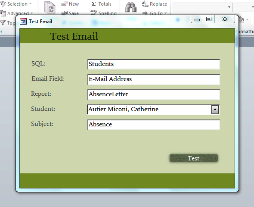This screenshot has height=207, width=254.
Task: Click the Test button
Action: (x=194, y=158)
